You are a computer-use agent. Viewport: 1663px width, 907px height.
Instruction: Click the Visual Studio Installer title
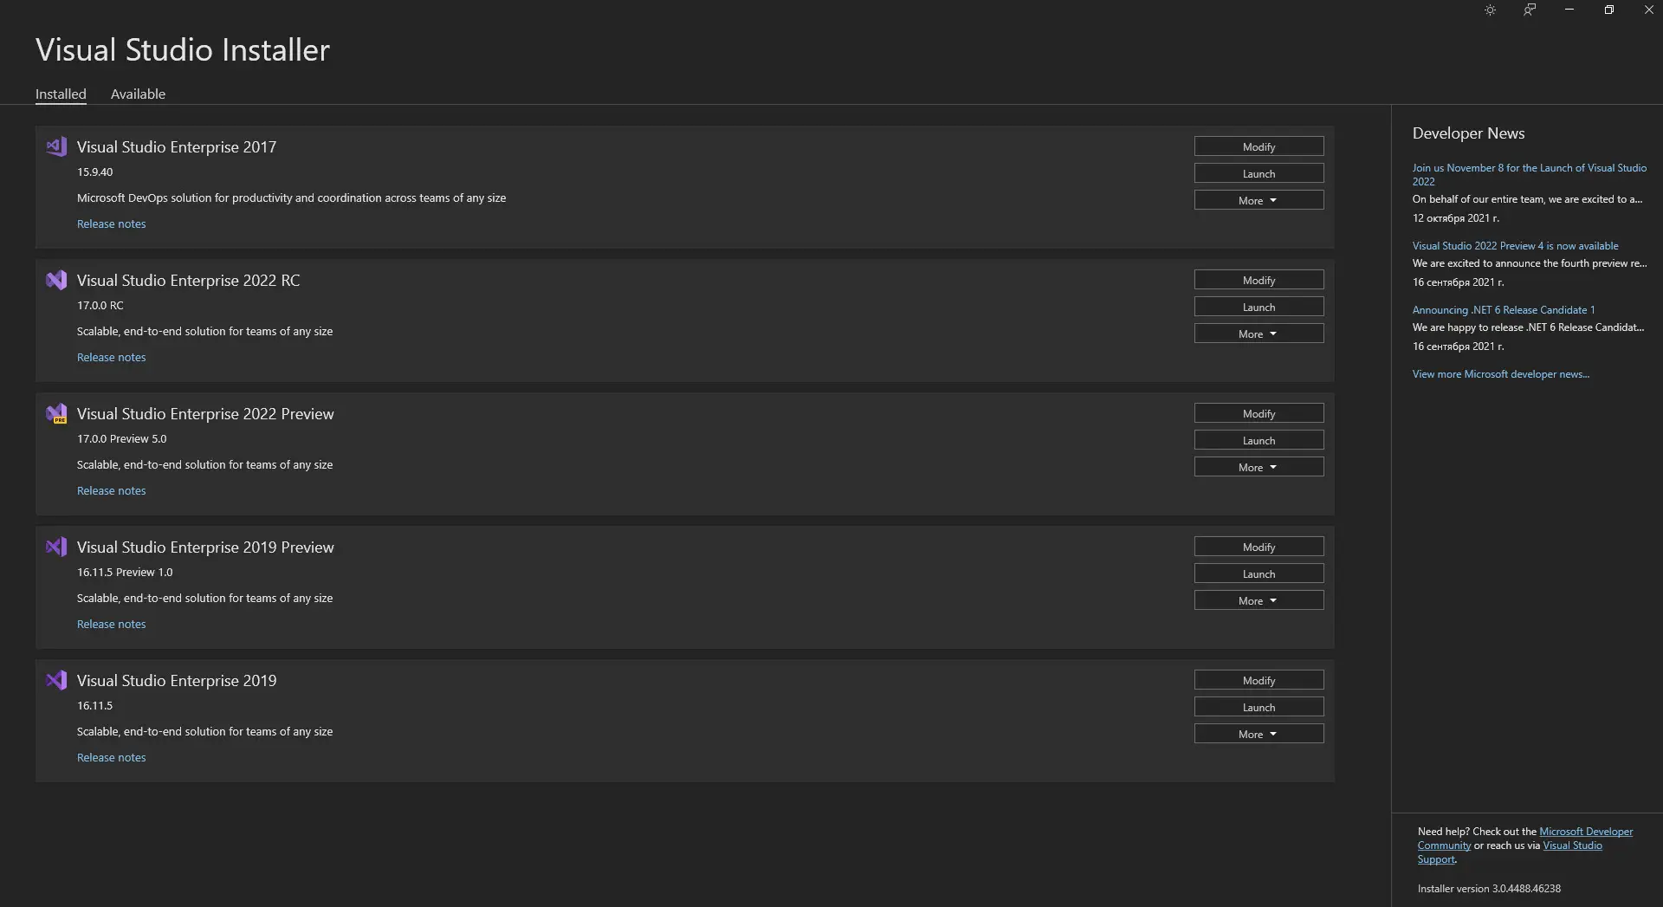tap(183, 50)
